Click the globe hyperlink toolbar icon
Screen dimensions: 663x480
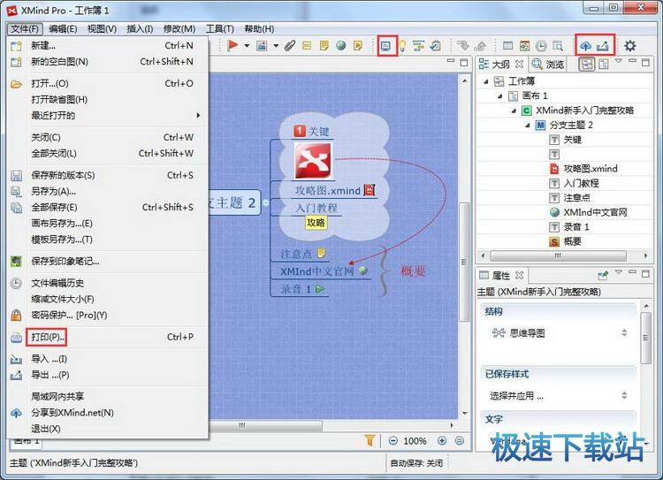(x=341, y=46)
